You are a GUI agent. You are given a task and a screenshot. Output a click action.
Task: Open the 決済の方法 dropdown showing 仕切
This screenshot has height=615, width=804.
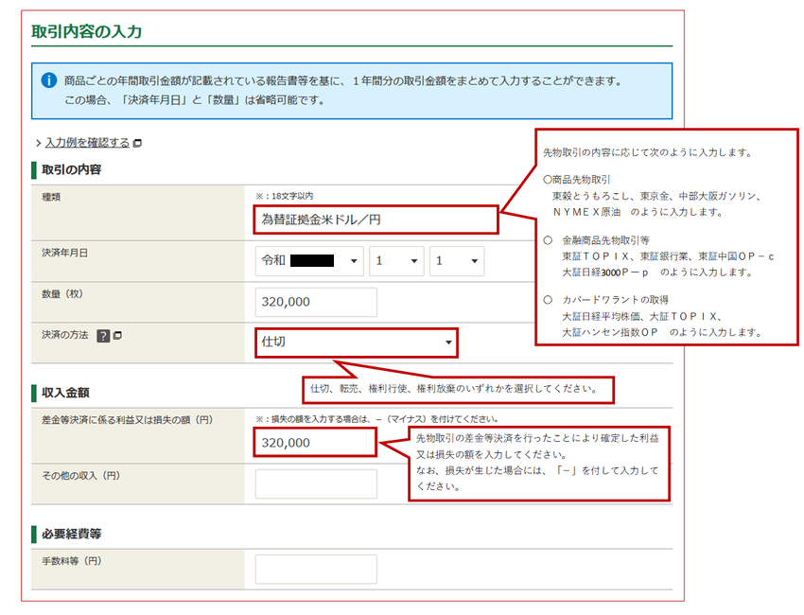tap(356, 343)
